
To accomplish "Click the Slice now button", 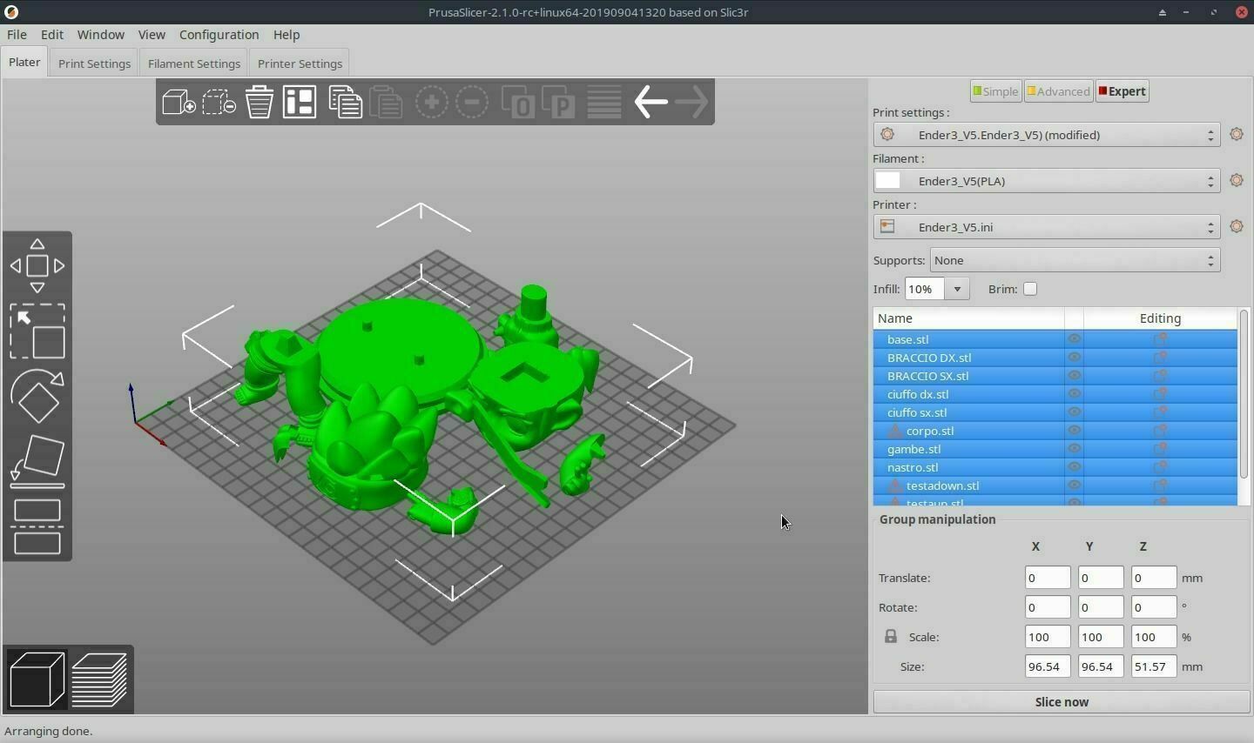I will pyautogui.click(x=1062, y=702).
